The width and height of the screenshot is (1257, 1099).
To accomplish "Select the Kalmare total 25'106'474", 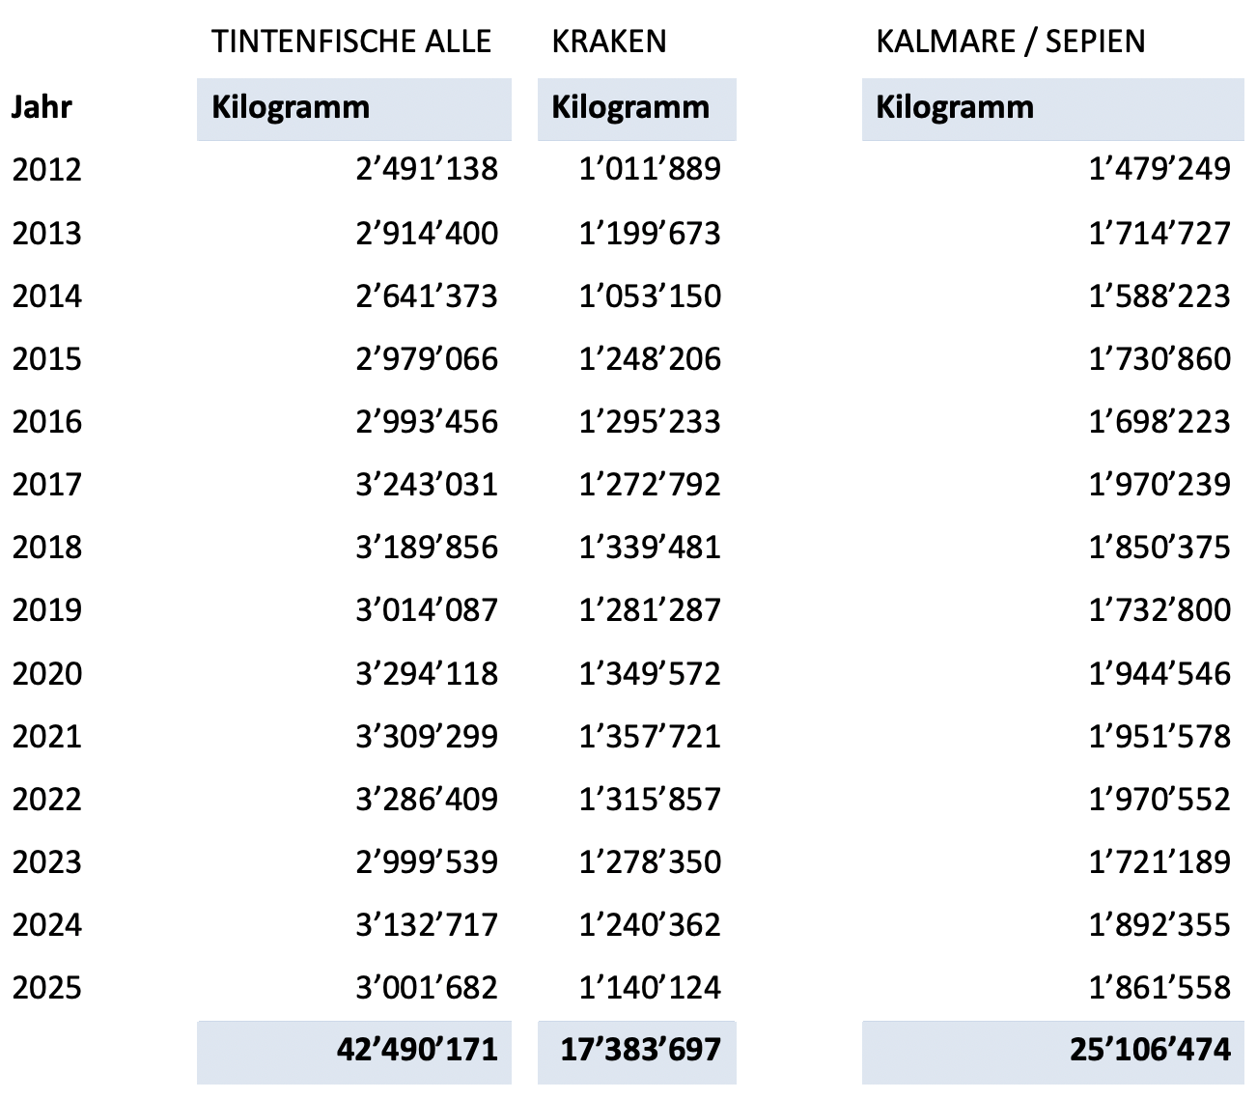I will click(x=1150, y=1050).
